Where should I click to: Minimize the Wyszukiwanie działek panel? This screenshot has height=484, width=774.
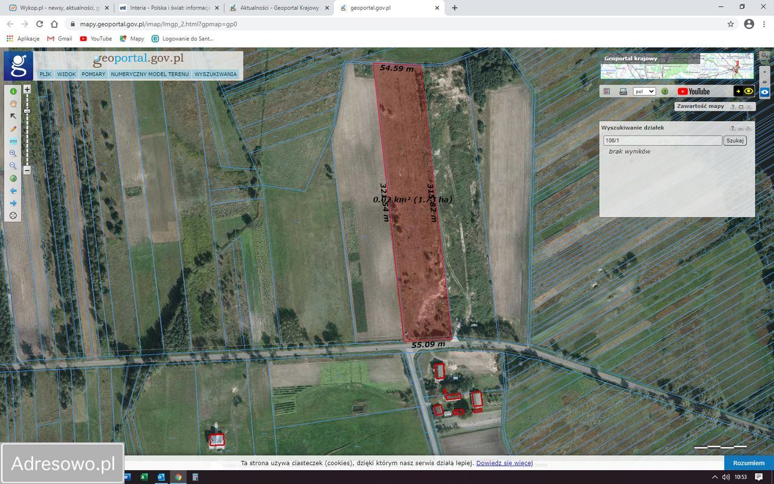[740, 128]
